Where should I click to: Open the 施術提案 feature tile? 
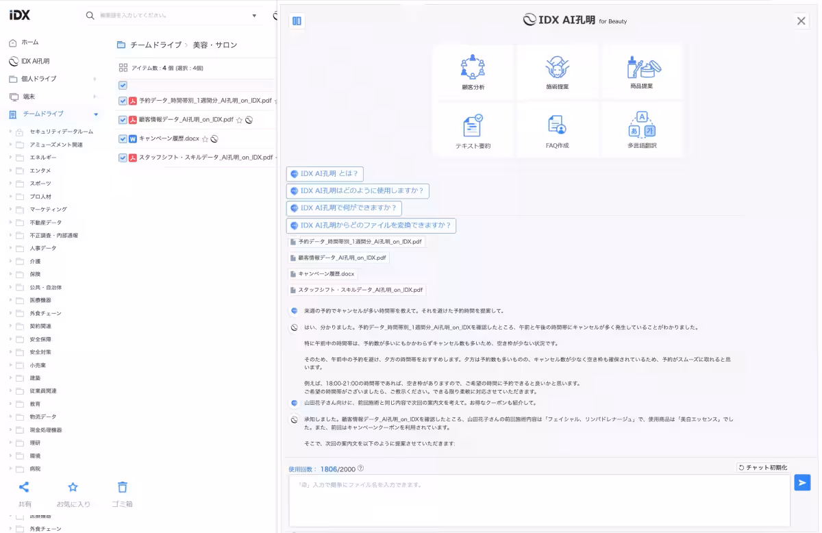point(557,73)
